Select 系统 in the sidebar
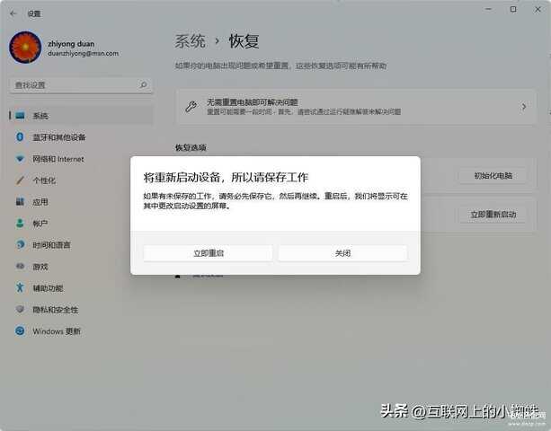 (x=81, y=116)
